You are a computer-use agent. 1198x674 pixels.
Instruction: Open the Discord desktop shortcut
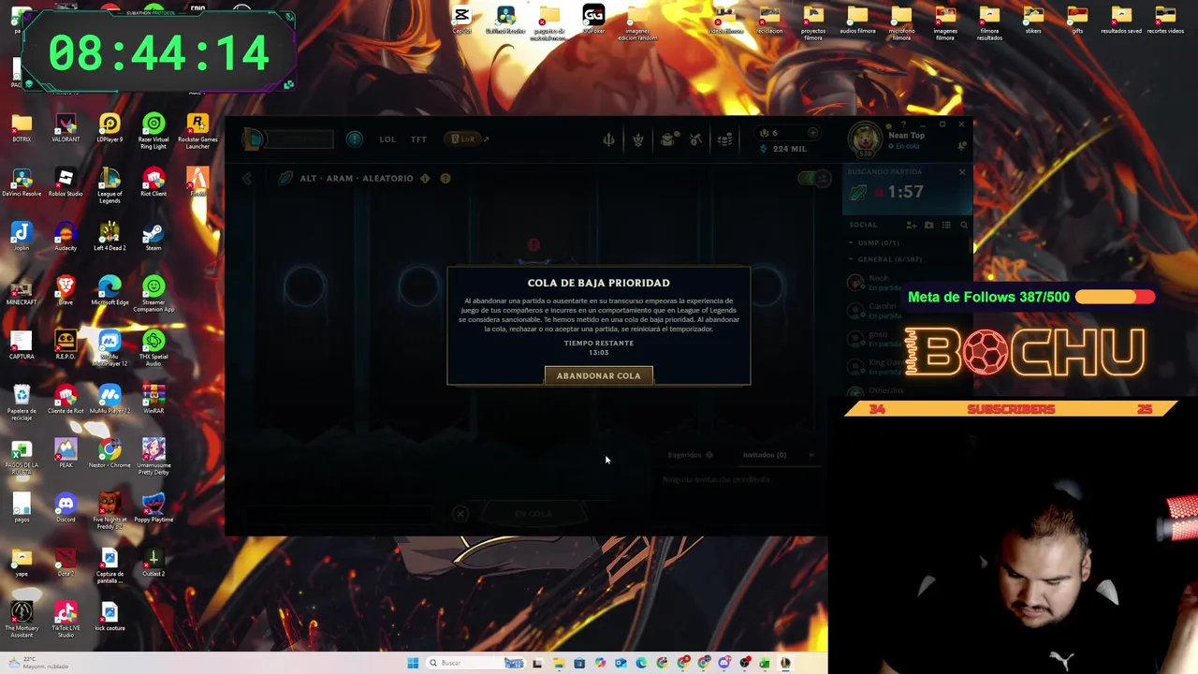pos(66,509)
